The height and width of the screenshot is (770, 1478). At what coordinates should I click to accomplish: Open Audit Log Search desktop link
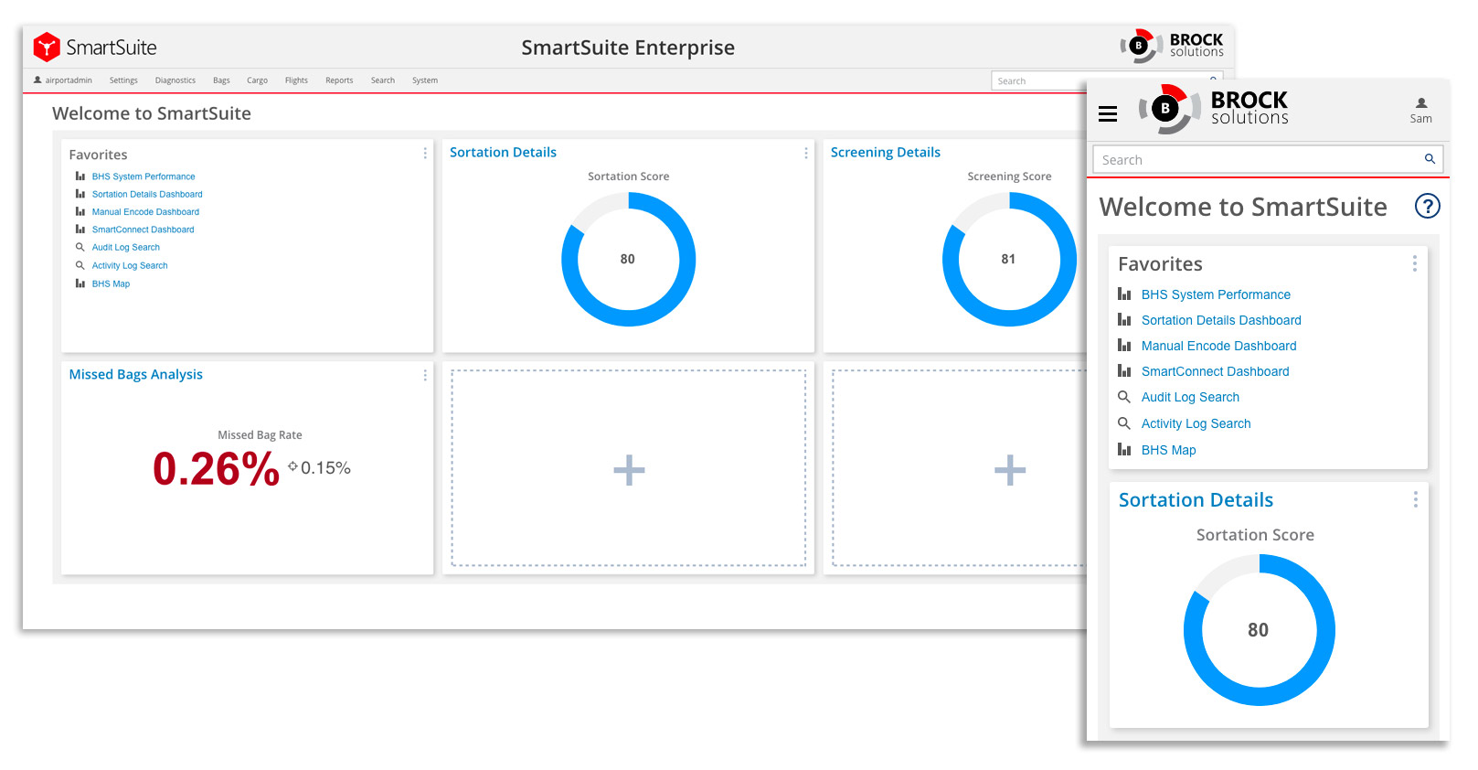click(125, 247)
